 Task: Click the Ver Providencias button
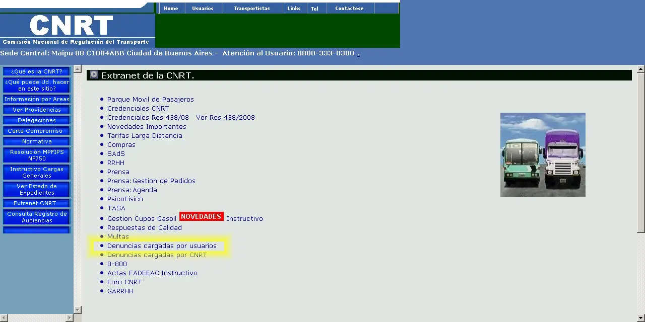tap(37, 110)
